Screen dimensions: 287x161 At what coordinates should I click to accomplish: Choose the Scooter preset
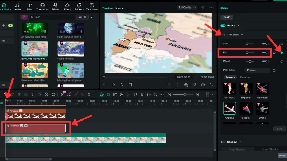point(246,108)
